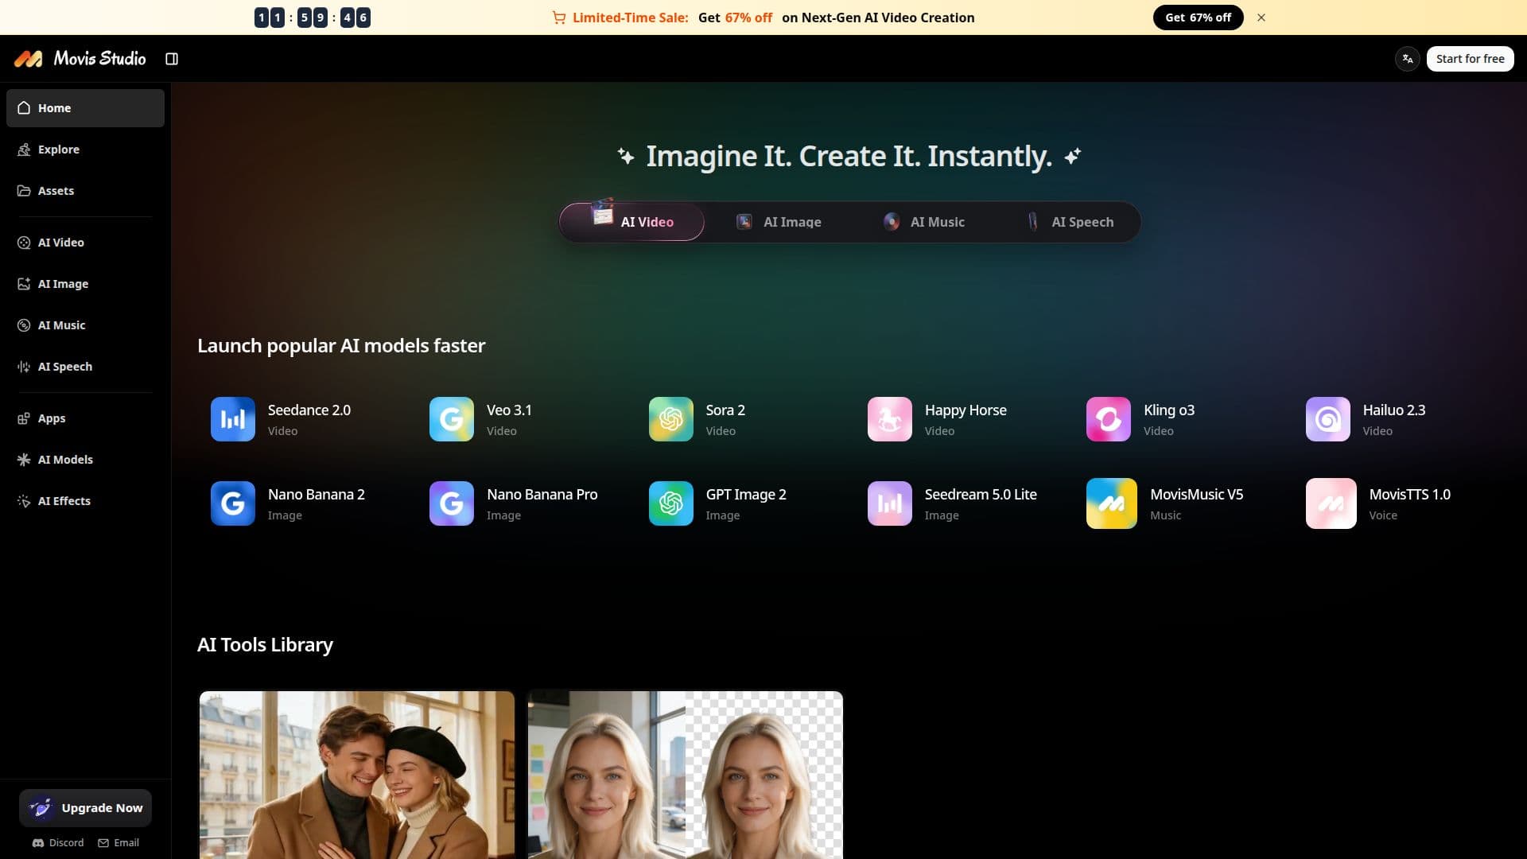The width and height of the screenshot is (1527, 859).
Task: Select the Nano Banana Pro icon
Action: pos(452,503)
